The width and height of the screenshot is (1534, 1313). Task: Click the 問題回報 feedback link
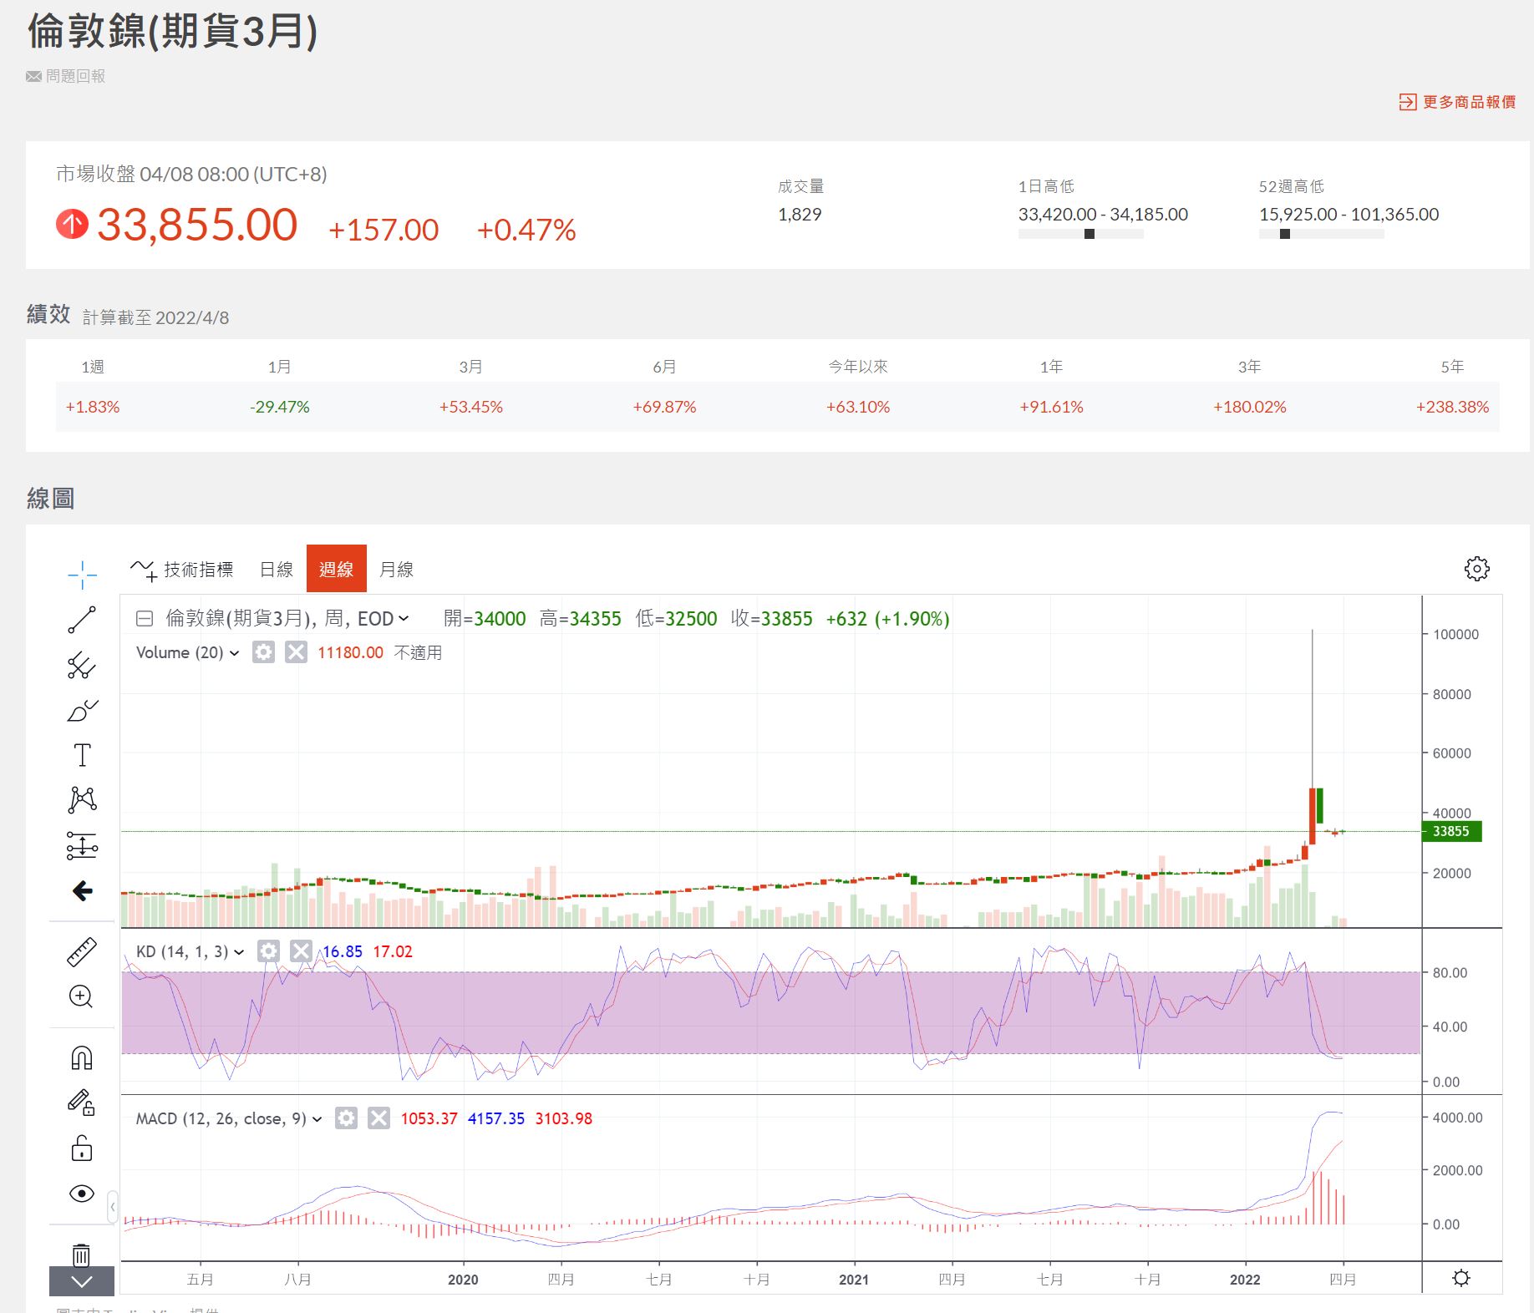66,76
